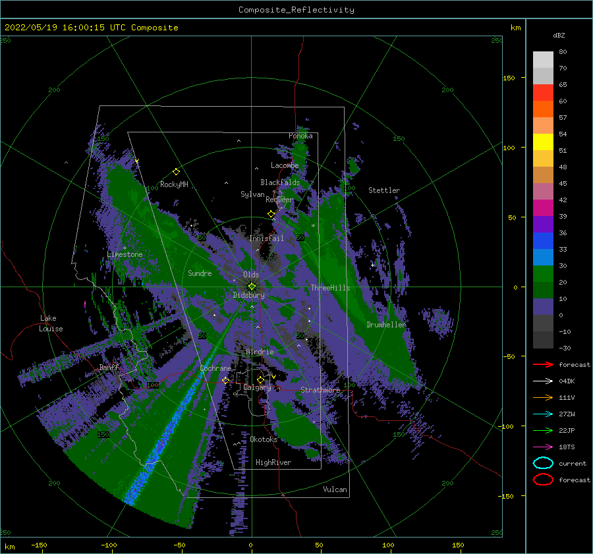The image size is (593, 554).
Task: Click the Vulcan label
Action: [335, 489]
